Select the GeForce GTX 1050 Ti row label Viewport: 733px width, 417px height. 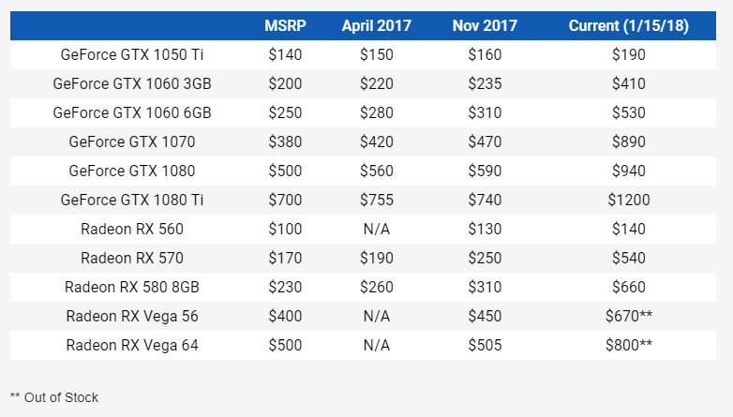pyautogui.click(x=132, y=55)
